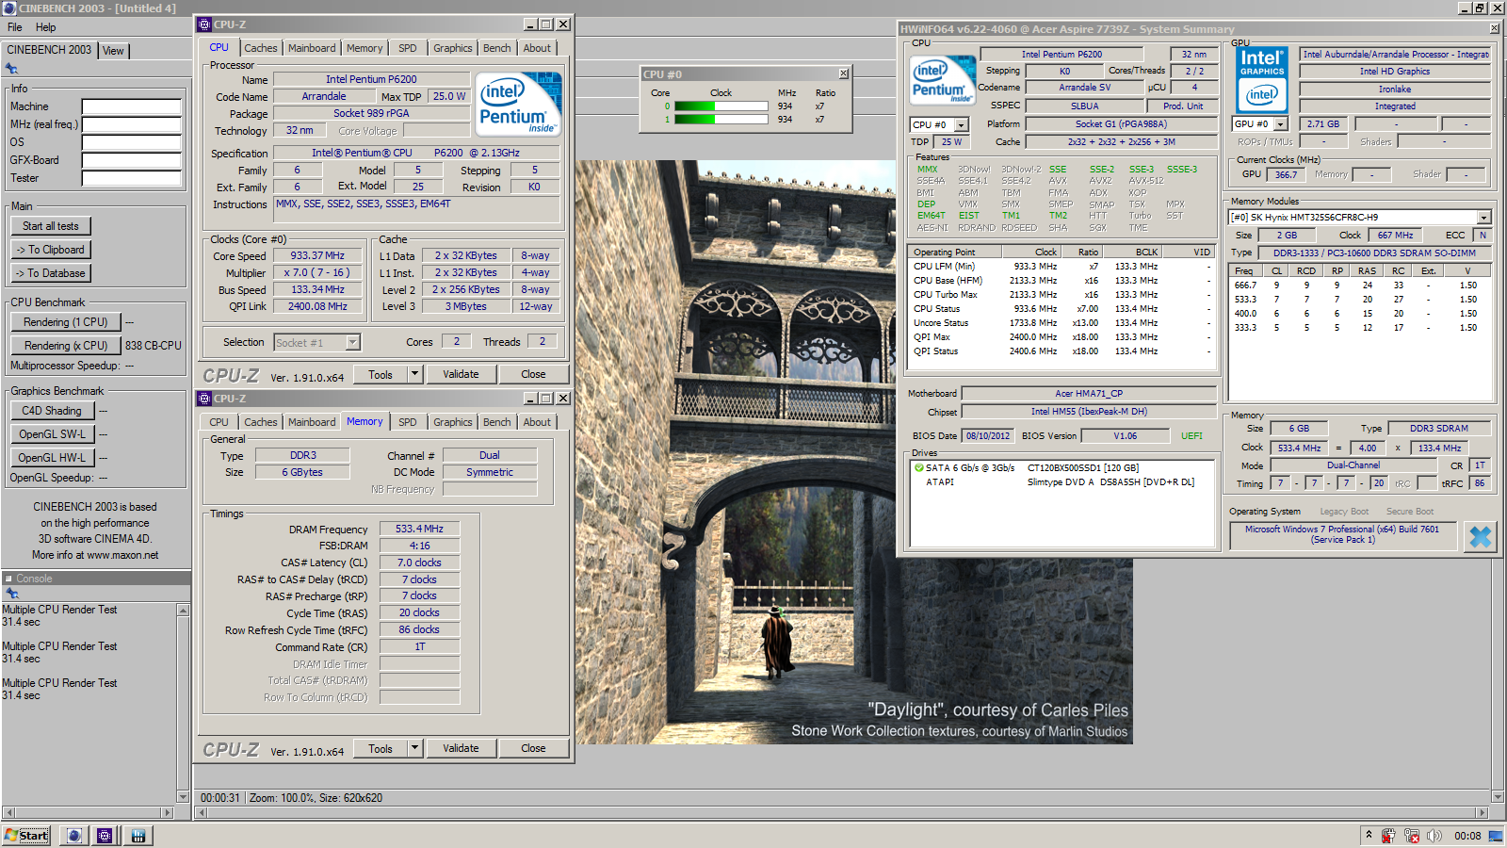Image resolution: width=1507 pixels, height=848 pixels.
Task: Start Rendering (x CPU) benchmark
Action: point(66,346)
